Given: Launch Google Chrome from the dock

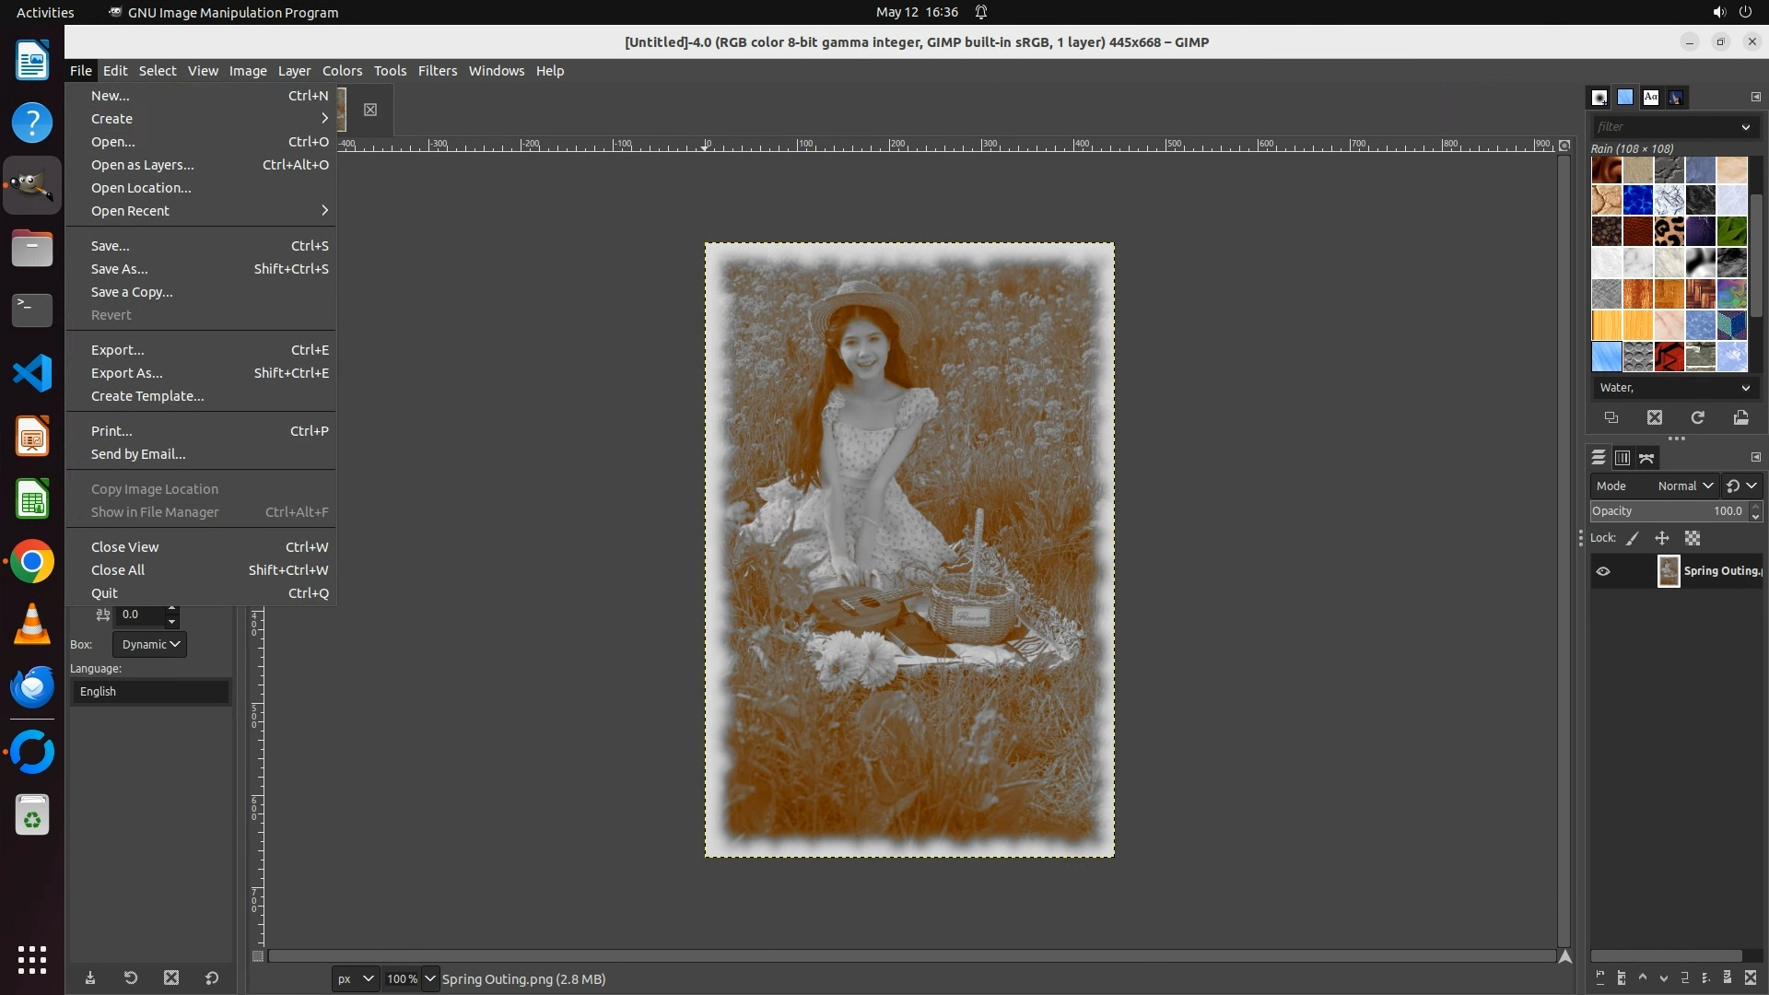Looking at the screenshot, I should [x=32, y=562].
